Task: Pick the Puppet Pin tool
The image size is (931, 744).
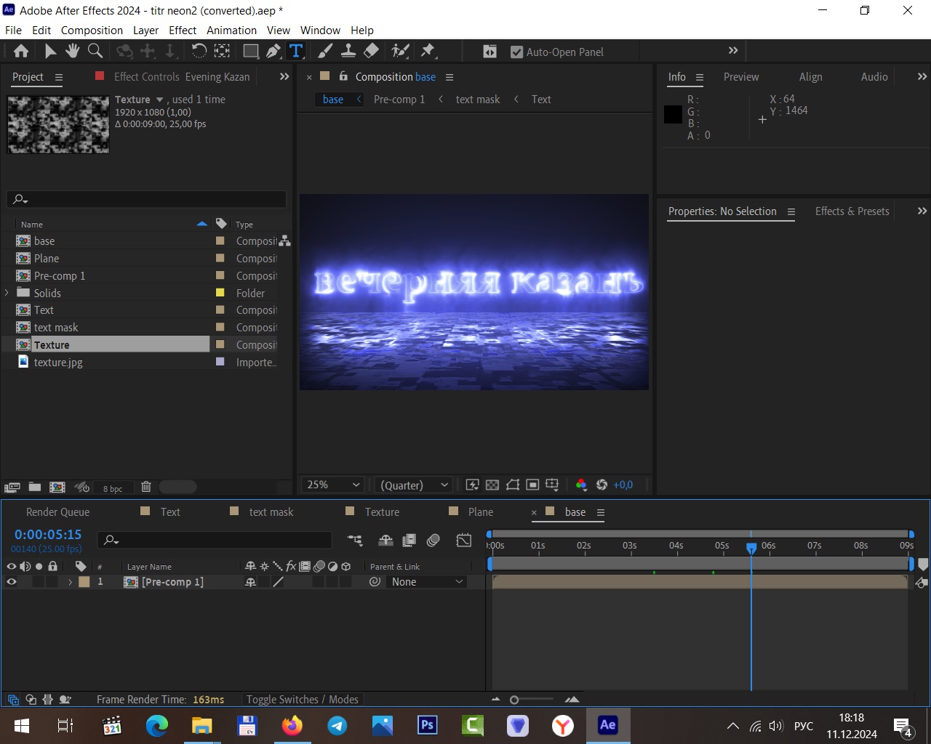Action: [x=428, y=51]
